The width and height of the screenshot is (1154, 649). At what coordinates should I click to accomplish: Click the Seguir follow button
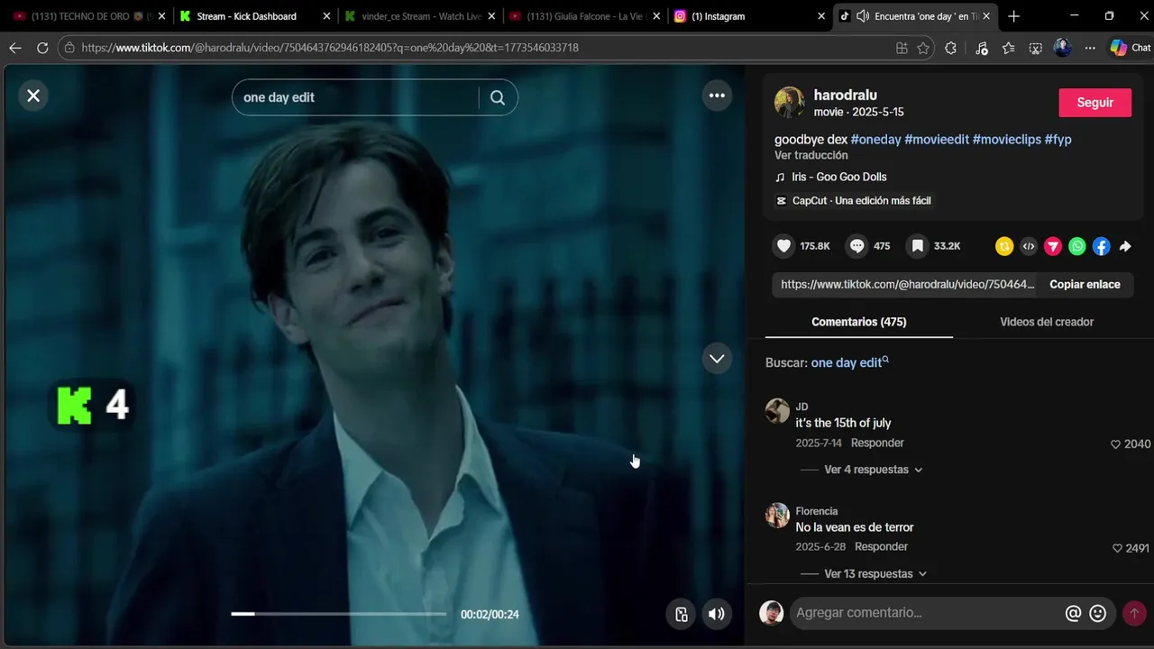(x=1094, y=103)
